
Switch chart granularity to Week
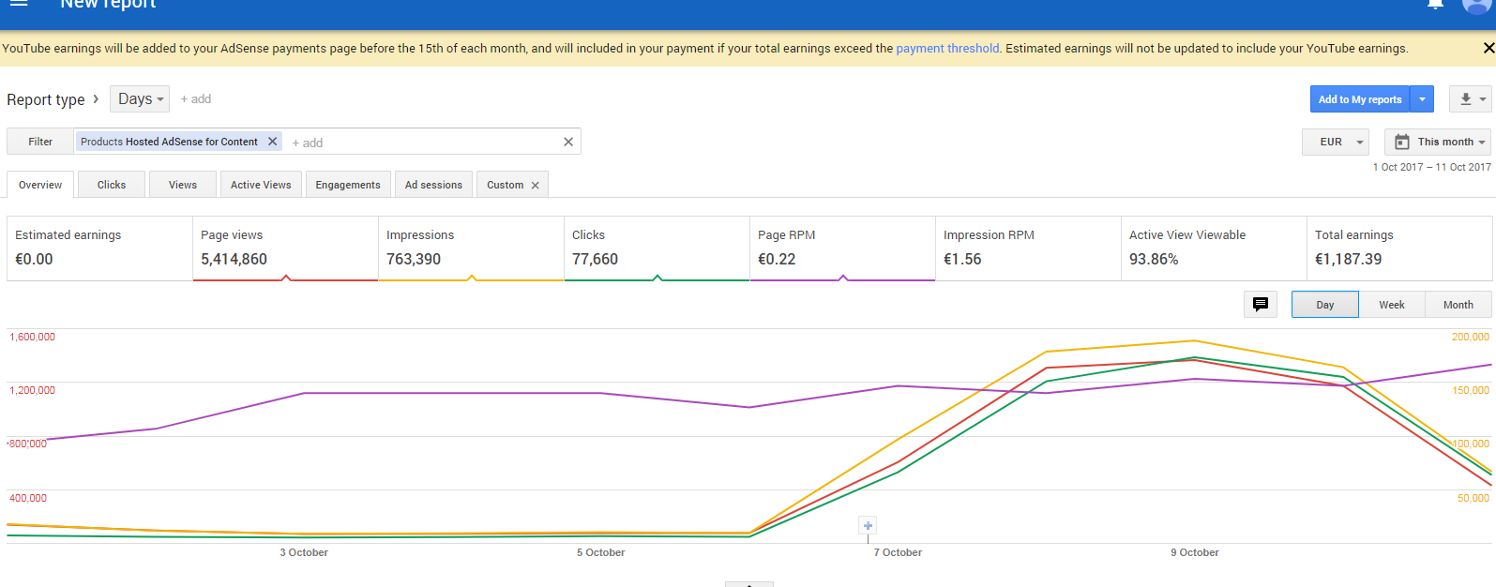click(x=1391, y=305)
